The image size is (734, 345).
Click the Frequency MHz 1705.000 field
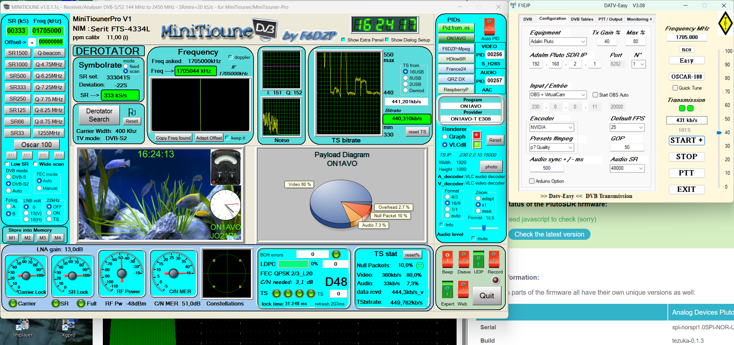pos(687,37)
